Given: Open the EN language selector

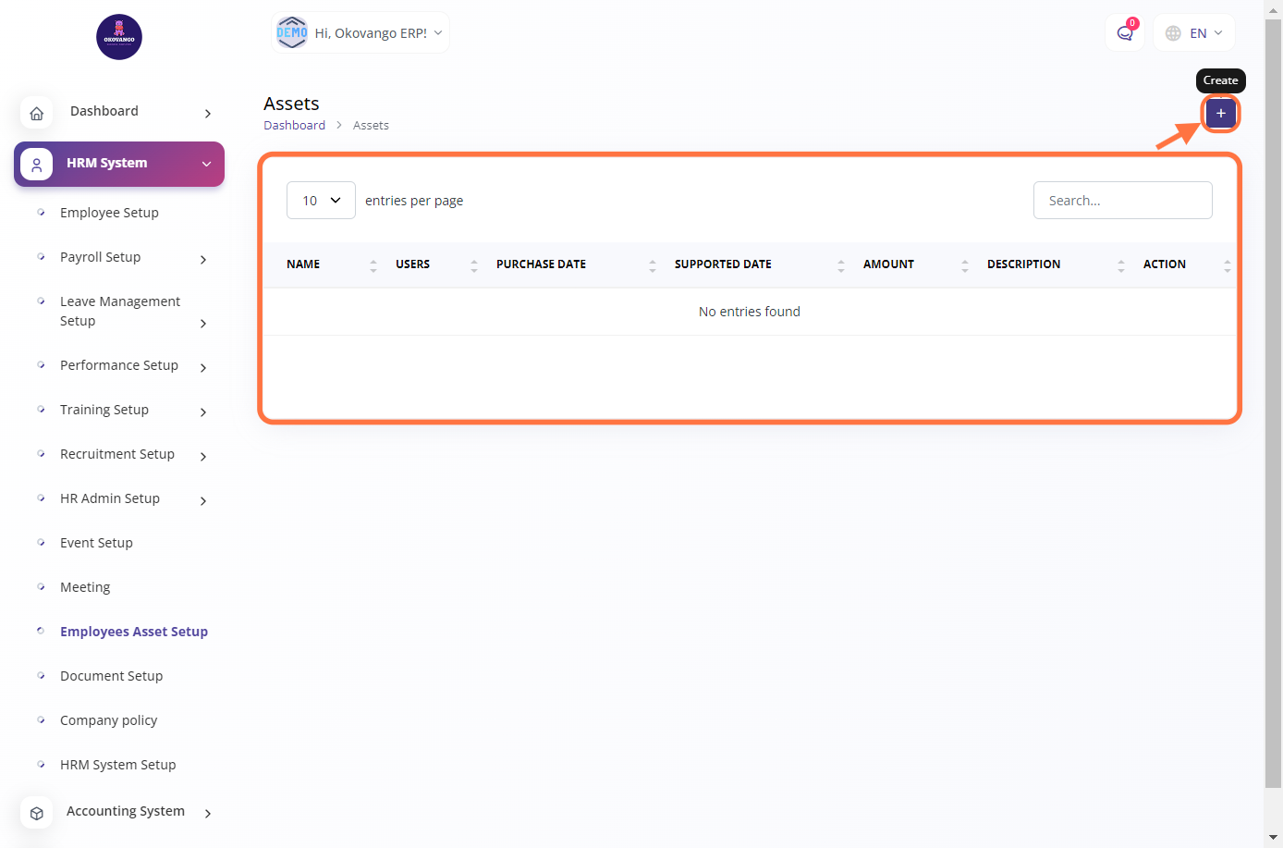Looking at the screenshot, I should (1194, 33).
